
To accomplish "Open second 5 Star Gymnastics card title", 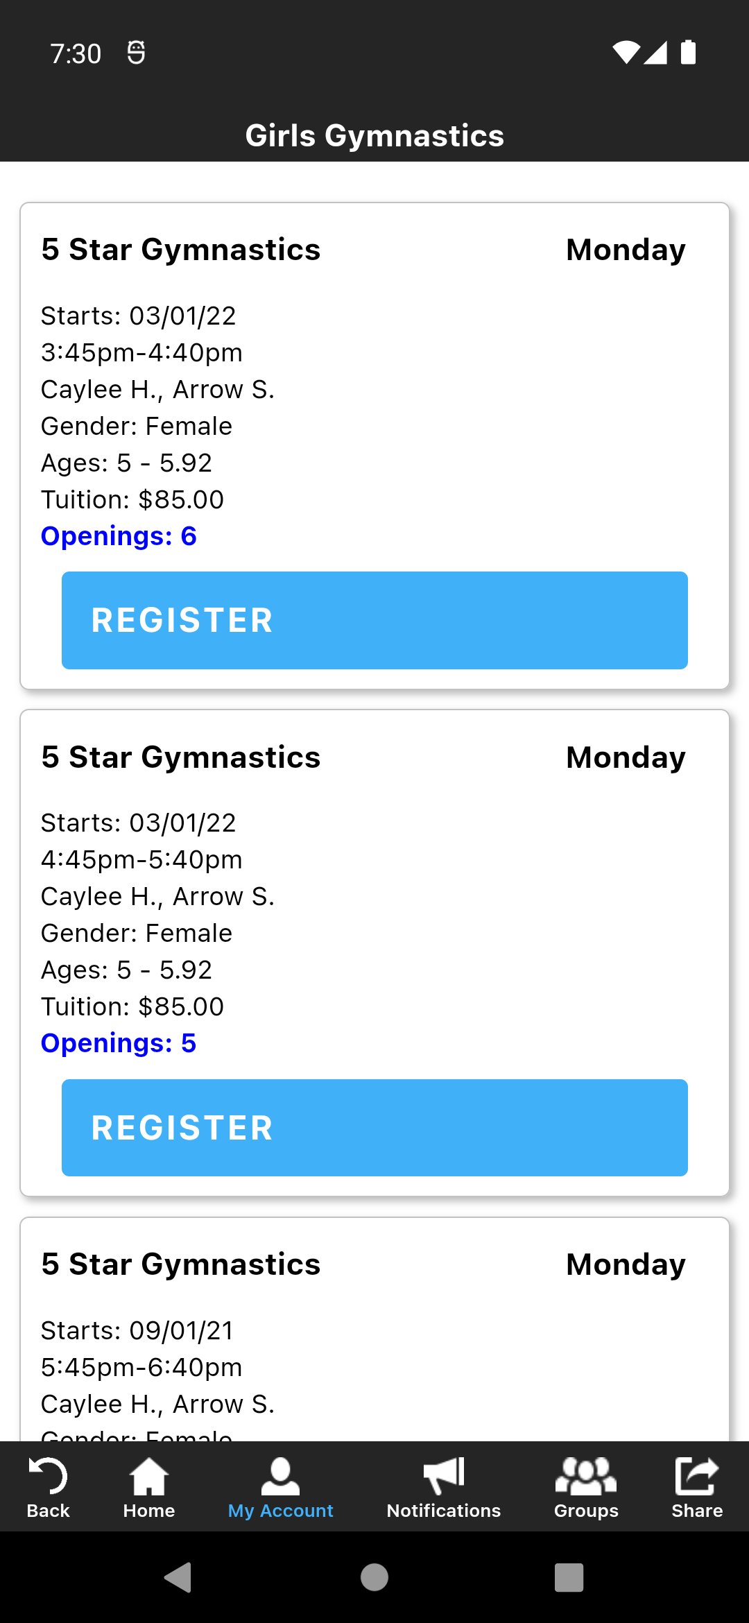I will coord(180,757).
